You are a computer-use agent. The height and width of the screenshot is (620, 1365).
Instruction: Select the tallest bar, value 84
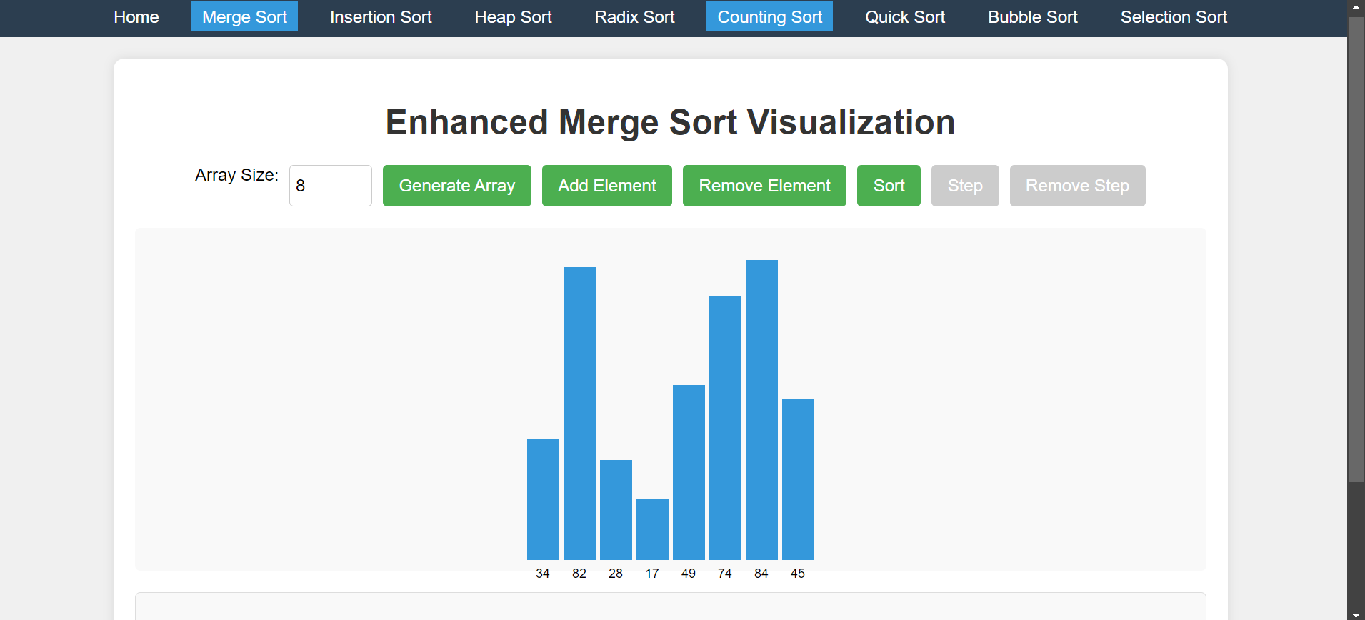pyautogui.click(x=761, y=410)
